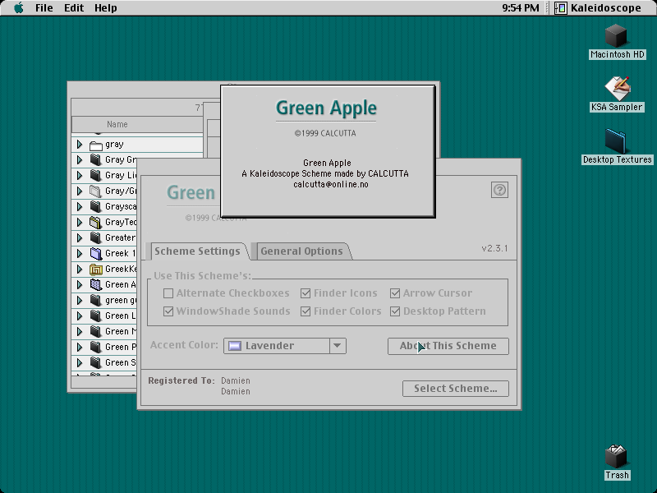The height and width of the screenshot is (493, 657).
Task: Uncheck the Finder Colors checkbox
Action: (306, 311)
